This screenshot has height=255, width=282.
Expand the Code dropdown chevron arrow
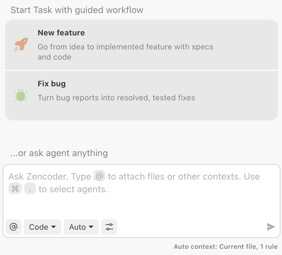coord(54,227)
